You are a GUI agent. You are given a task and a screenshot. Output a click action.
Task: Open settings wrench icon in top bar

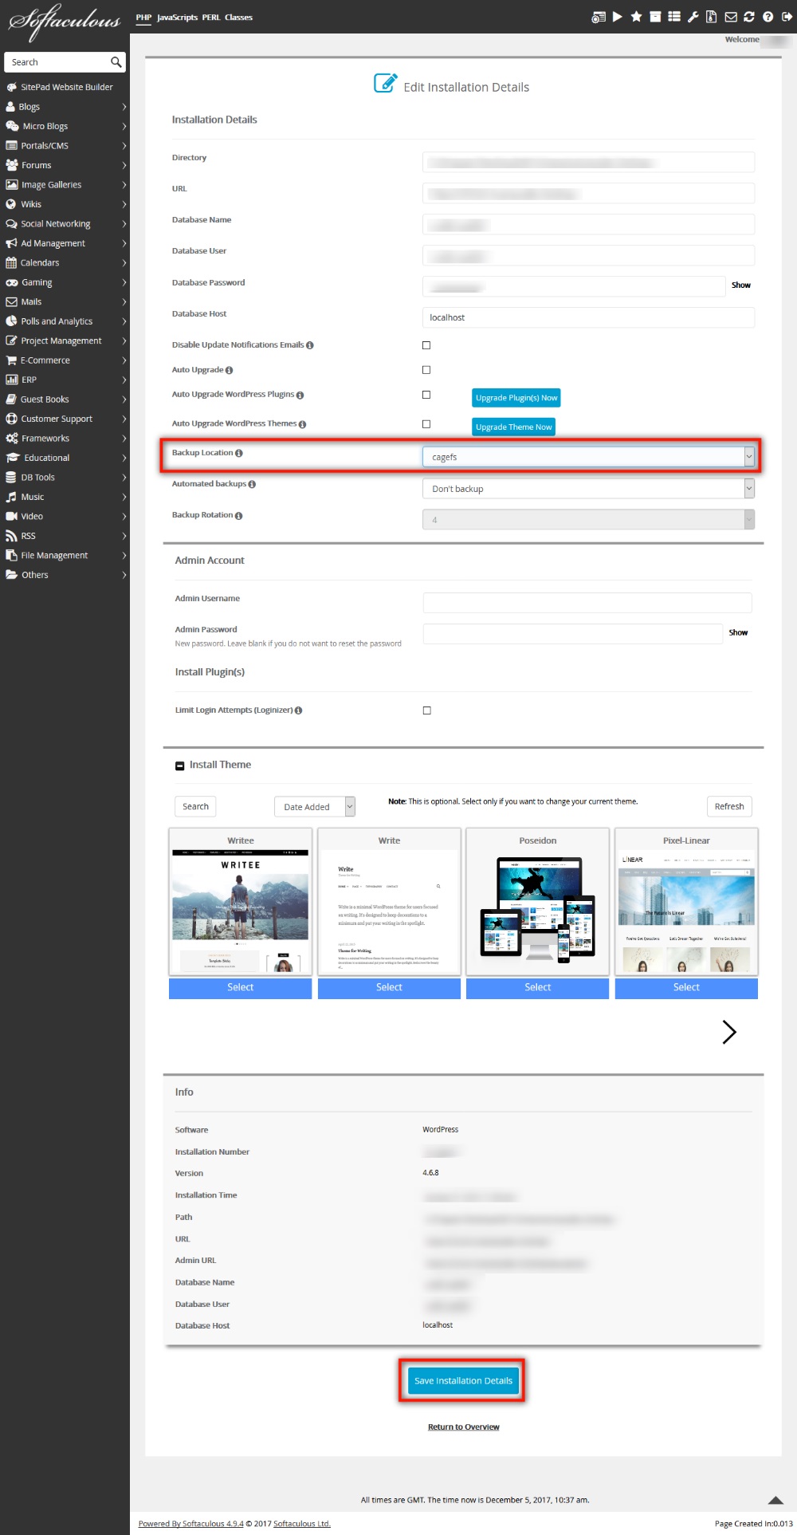[693, 17]
